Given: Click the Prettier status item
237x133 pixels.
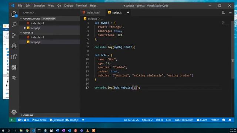Looking at the screenshot, I should pyautogui.click(x=214, y=120).
